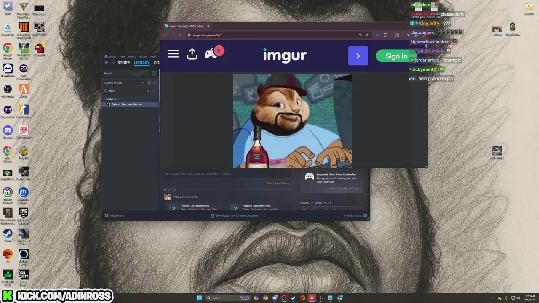Open Chrome from the taskbar
This screenshot has height=303, width=539.
coord(265,298)
